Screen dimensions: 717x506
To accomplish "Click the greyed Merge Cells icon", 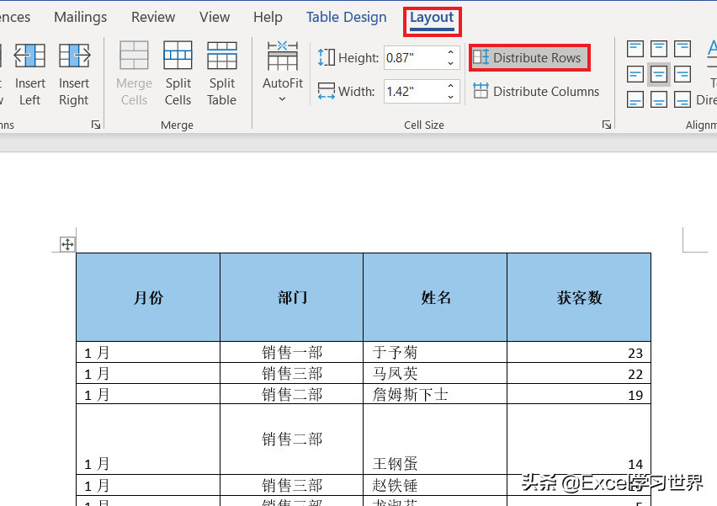I will [x=134, y=56].
